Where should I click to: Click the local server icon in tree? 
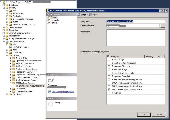(x=4, y=2)
